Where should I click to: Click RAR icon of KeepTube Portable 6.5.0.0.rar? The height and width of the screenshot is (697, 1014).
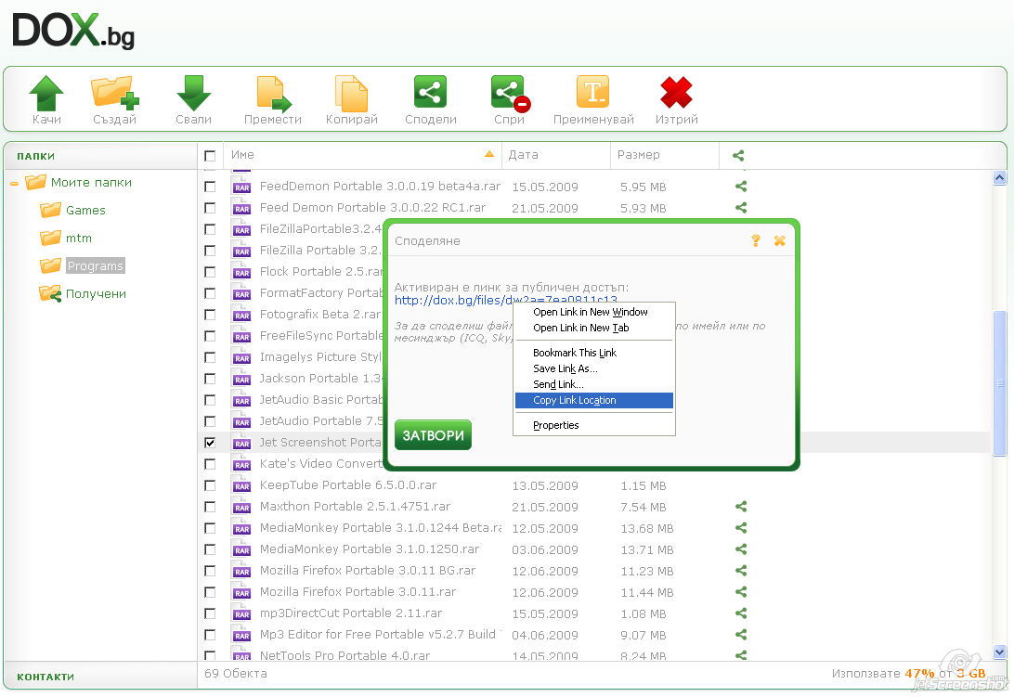241,484
